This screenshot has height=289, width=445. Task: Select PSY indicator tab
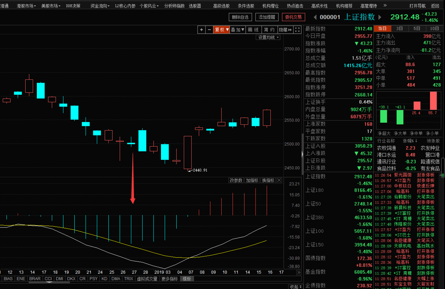coord(94,279)
